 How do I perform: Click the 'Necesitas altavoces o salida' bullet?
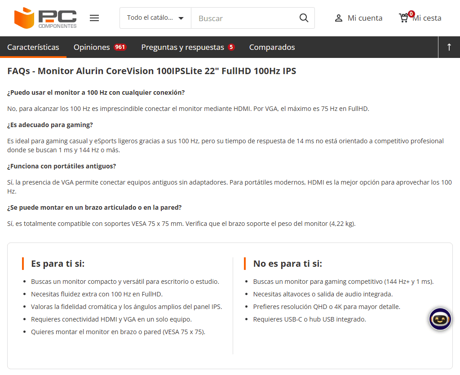[x=323, y=294]
